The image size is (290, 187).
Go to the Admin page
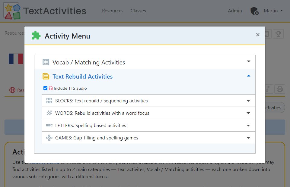coord(235,11)
